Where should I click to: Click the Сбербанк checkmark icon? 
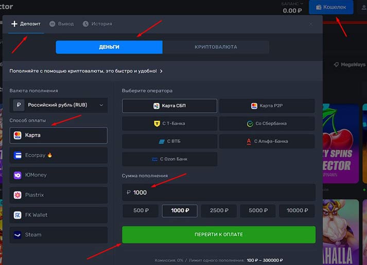[250, 123]
